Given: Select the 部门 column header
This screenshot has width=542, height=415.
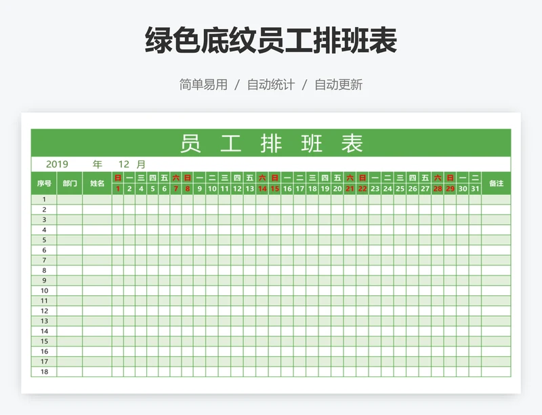Looking at the screenshot, I should pos(70,183).
